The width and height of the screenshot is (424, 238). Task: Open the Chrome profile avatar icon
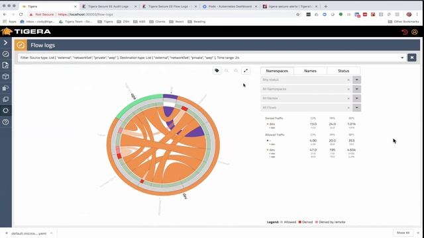409,15
